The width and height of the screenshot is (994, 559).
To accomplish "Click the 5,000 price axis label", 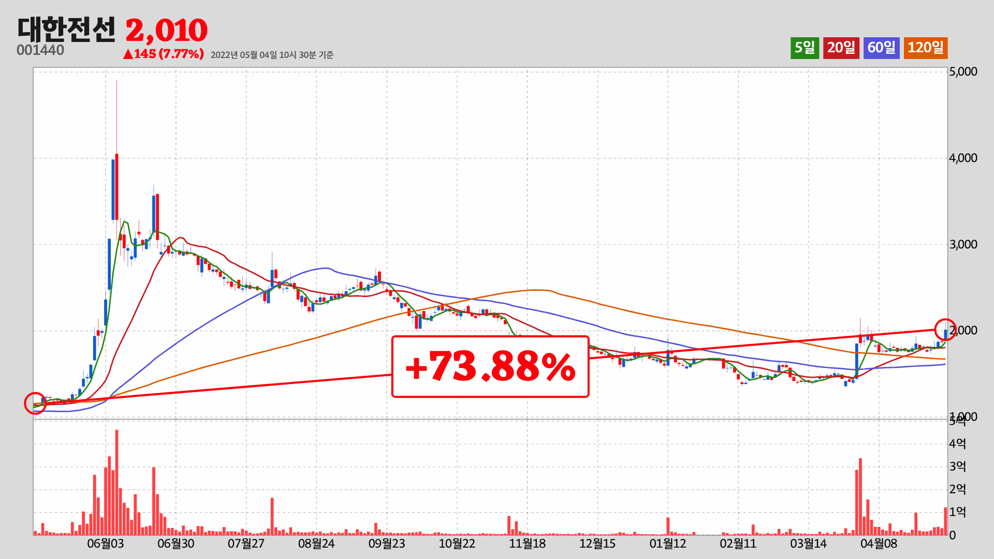I will 963,71.
